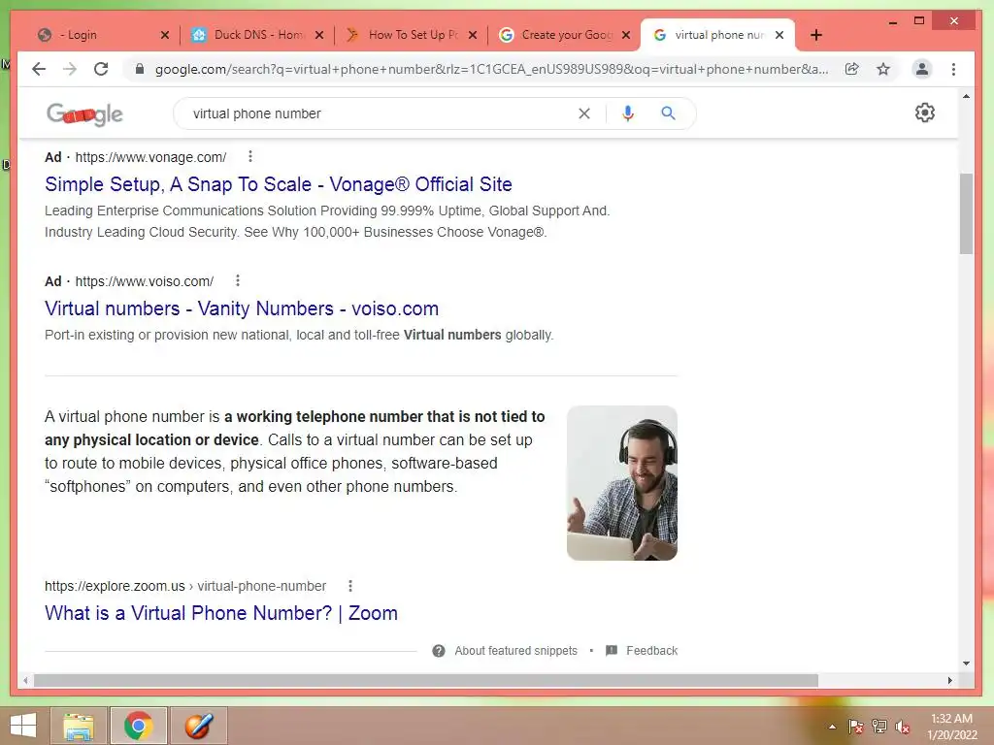Open the taskbar clock and date
994x745 pixels.
pos(951,727)
